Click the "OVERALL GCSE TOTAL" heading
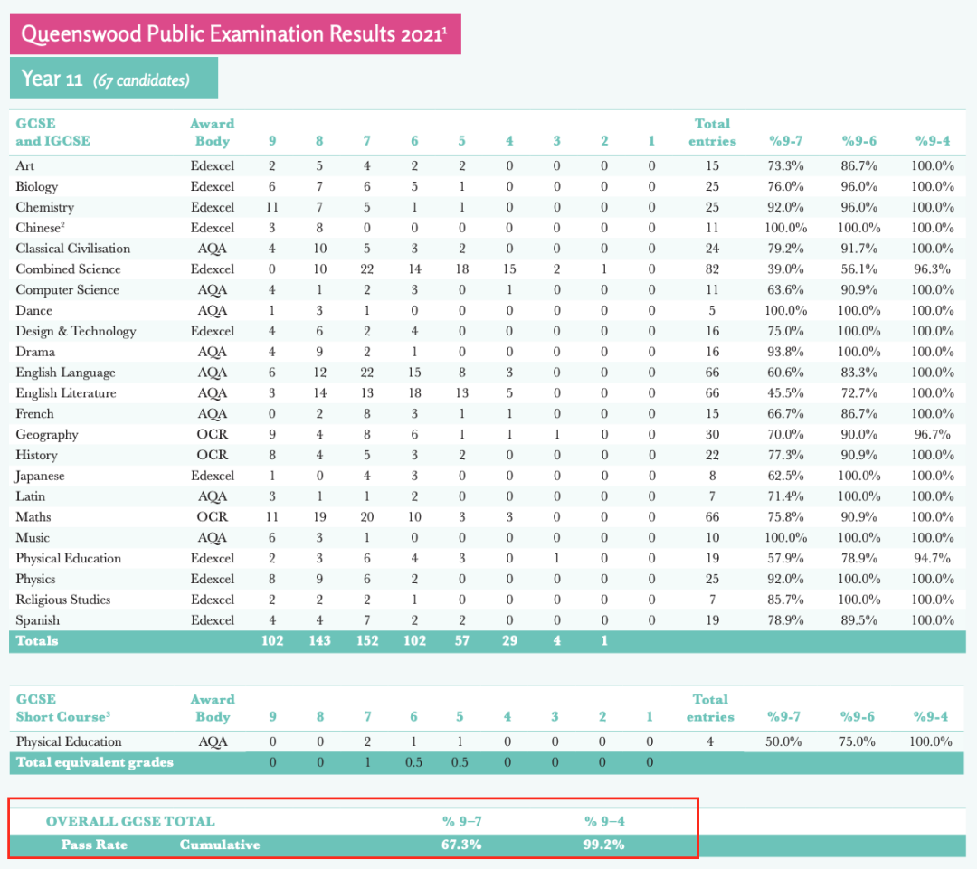The height and width of the screenshot is (869, 977). point(130,822)
